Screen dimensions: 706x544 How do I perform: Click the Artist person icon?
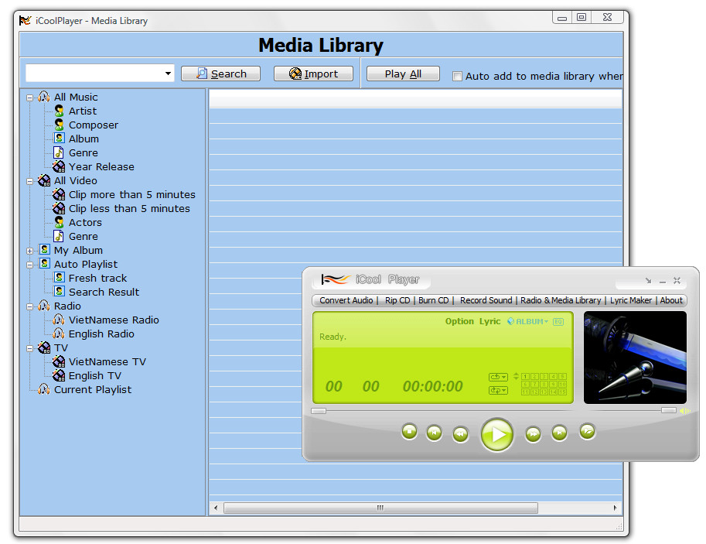[59, 111]
